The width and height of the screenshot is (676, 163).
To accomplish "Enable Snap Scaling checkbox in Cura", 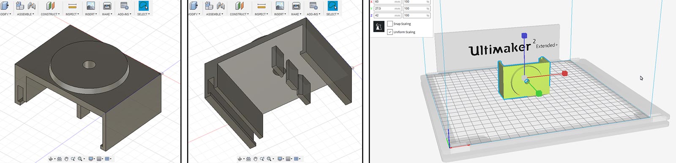I will tap(390, 24).
